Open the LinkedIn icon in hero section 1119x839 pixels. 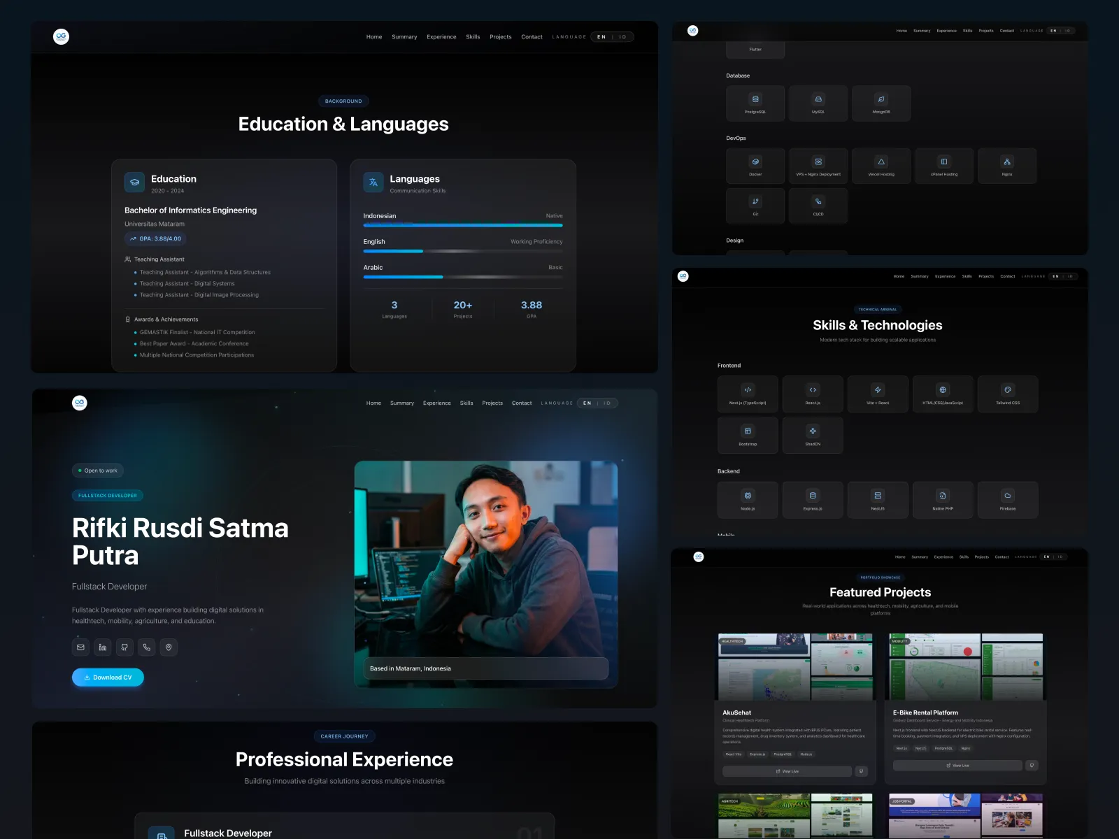pyautogui.click(x=103, y=647)
